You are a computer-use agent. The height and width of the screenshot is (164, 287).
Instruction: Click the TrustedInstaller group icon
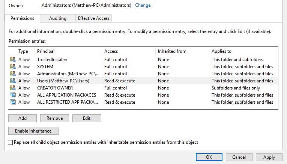tap(13, 59)
